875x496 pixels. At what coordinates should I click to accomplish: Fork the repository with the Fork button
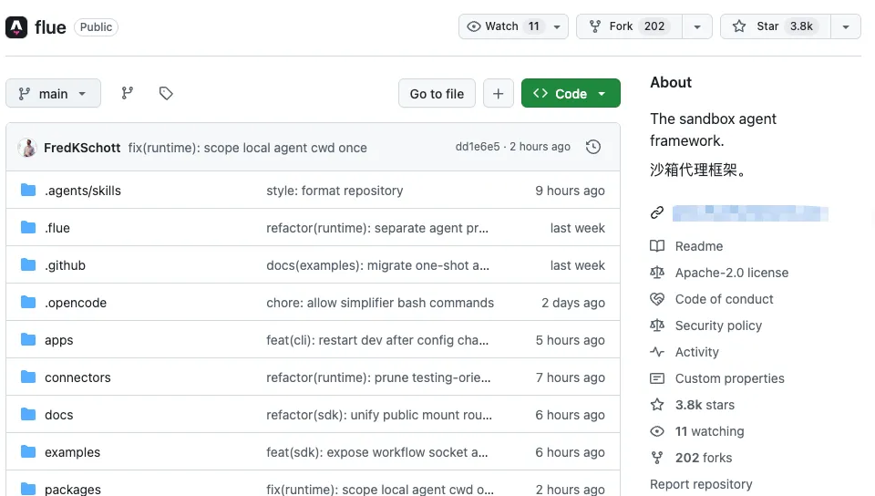[630, 26]
